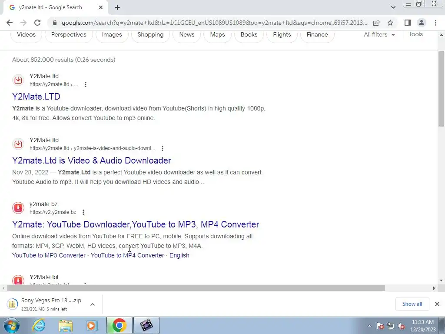View site information via lock icon

coord(55,23)
